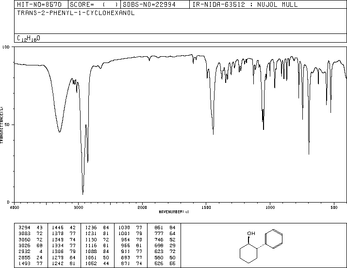Viewport: 347px width, 268px height.
Task: Click the 100 label on the y-axis
Action: [x=6, y=47]
